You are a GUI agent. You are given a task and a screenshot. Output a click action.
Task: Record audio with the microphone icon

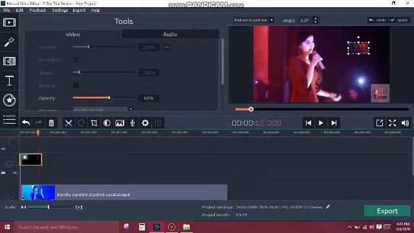point(133,123)
